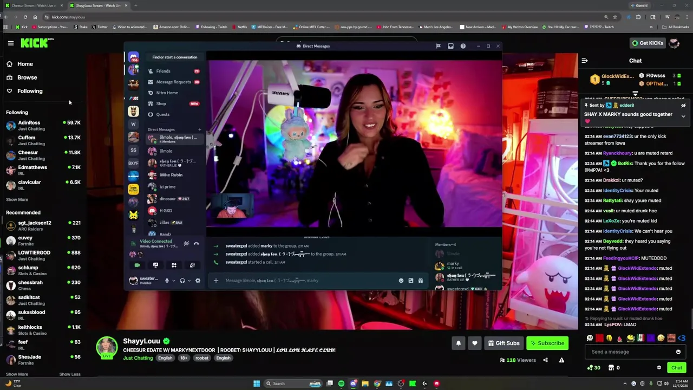The image size is (693, 390).
Task: Open Spotify from the taskbar
Action: (341, 383)
